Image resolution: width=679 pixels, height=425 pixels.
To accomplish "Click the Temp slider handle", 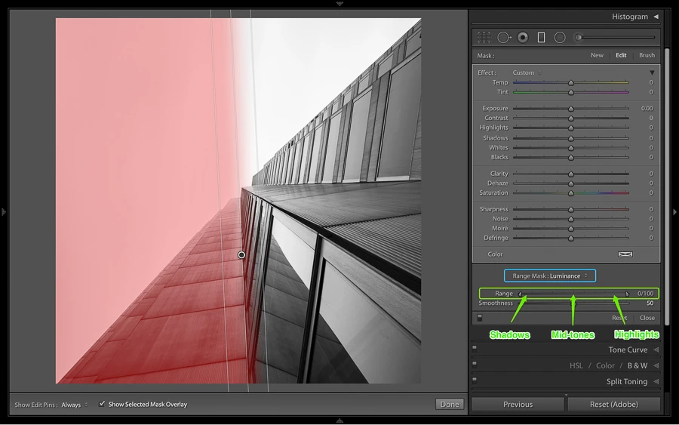I will [571, 83].
